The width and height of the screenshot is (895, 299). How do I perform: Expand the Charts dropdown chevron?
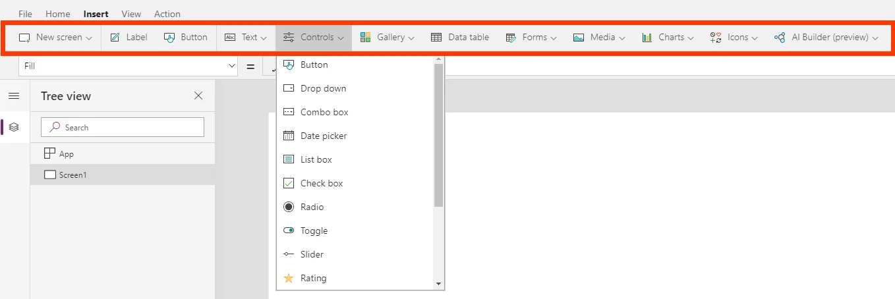691,38
